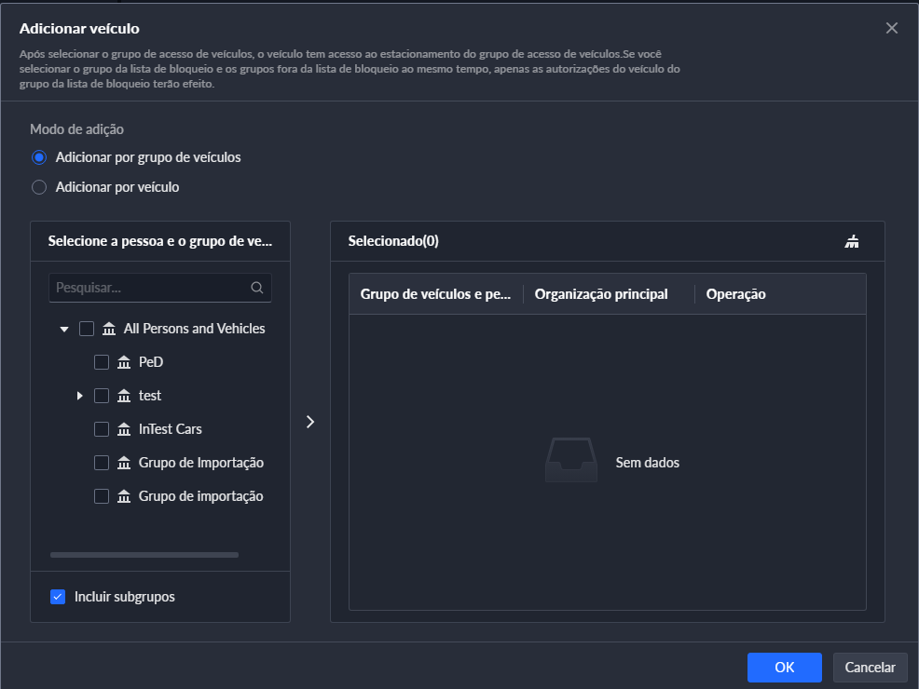
Task: Expand the test group node
Action: (x=80, y=397)
